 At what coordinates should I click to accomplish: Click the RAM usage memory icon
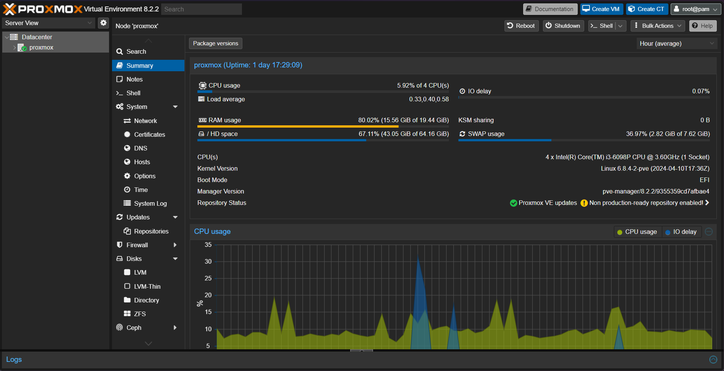(x=203, y=120)
